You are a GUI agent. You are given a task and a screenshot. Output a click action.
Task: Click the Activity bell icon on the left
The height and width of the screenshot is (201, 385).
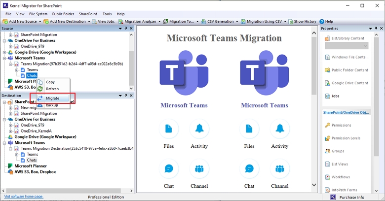pyautogui.click(x=199, y=129)
